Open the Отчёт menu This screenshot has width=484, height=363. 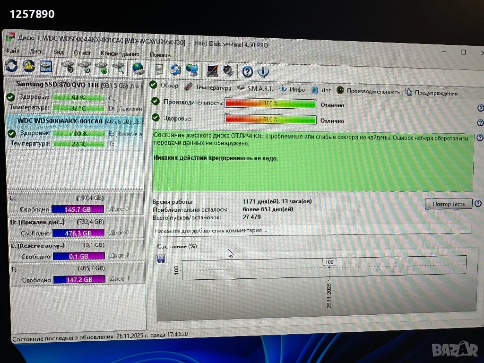(82, 52)
